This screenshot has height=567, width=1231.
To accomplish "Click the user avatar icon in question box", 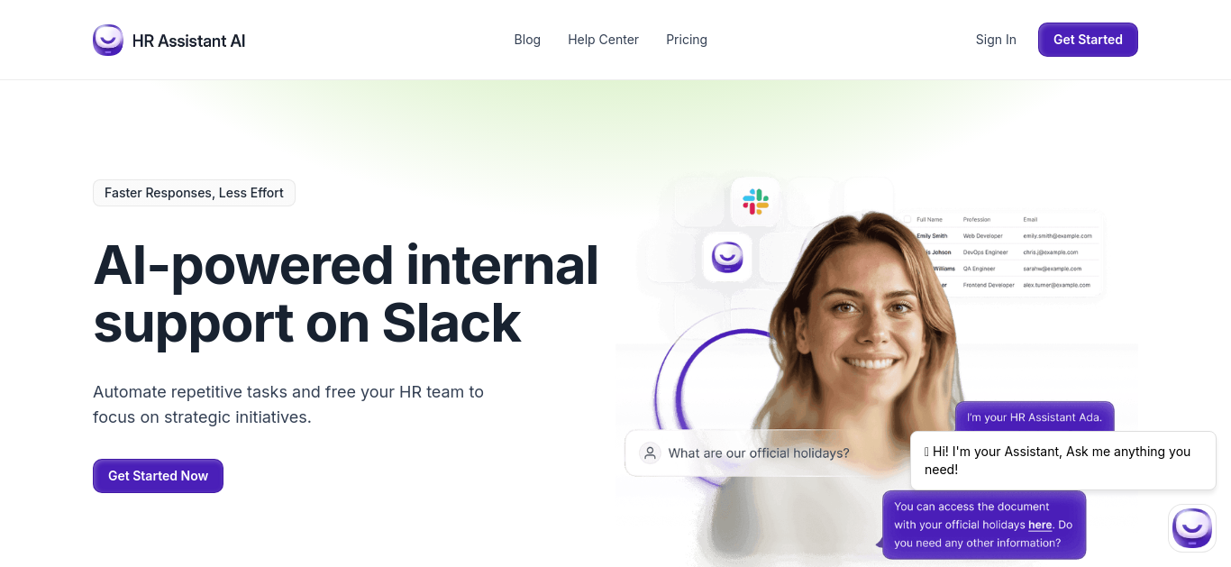I will click(650, 453).
